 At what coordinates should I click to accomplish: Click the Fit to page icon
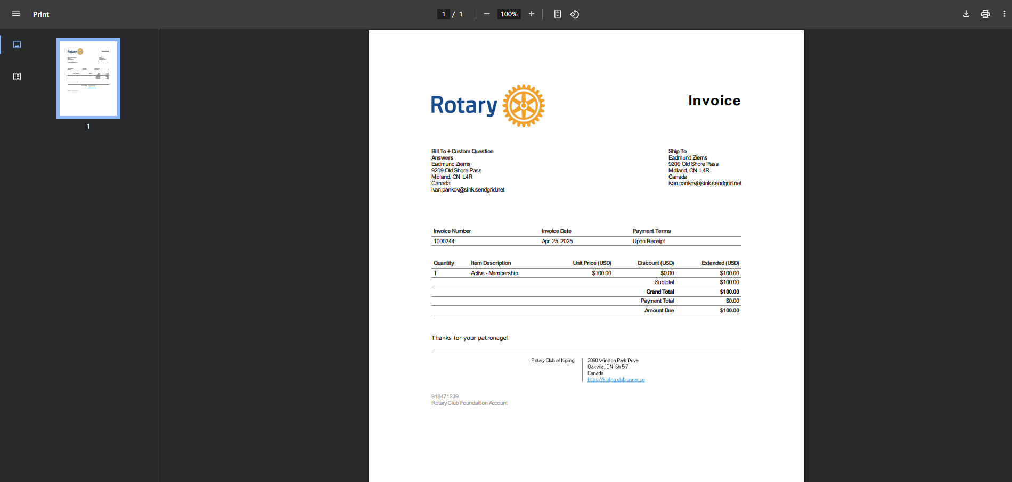point(557,14)
